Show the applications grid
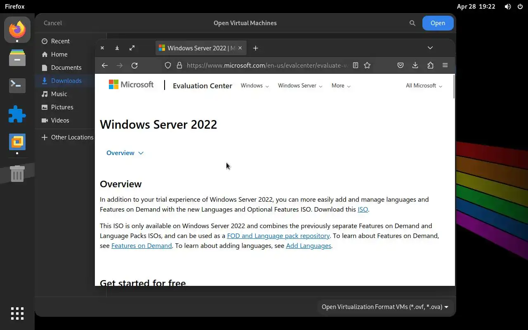This screenshot has width=528, height=330. point(17,313)
